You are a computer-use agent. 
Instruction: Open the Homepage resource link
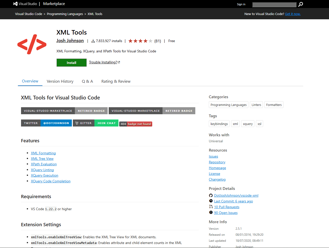217,168
